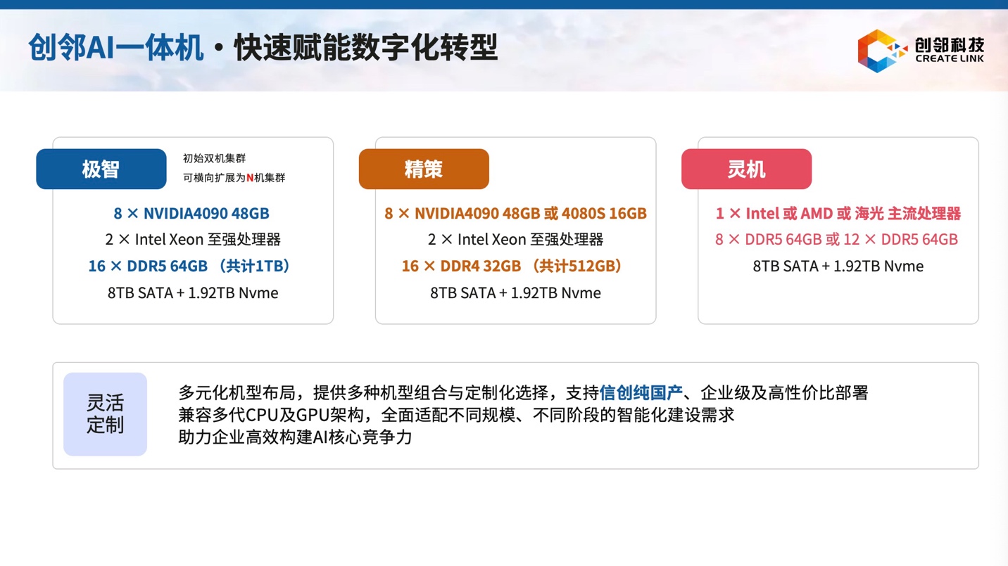This screenshot has height=566, width=1008.
Task: Click the highlighted words 信创纯国产
Action: point(641,392)
